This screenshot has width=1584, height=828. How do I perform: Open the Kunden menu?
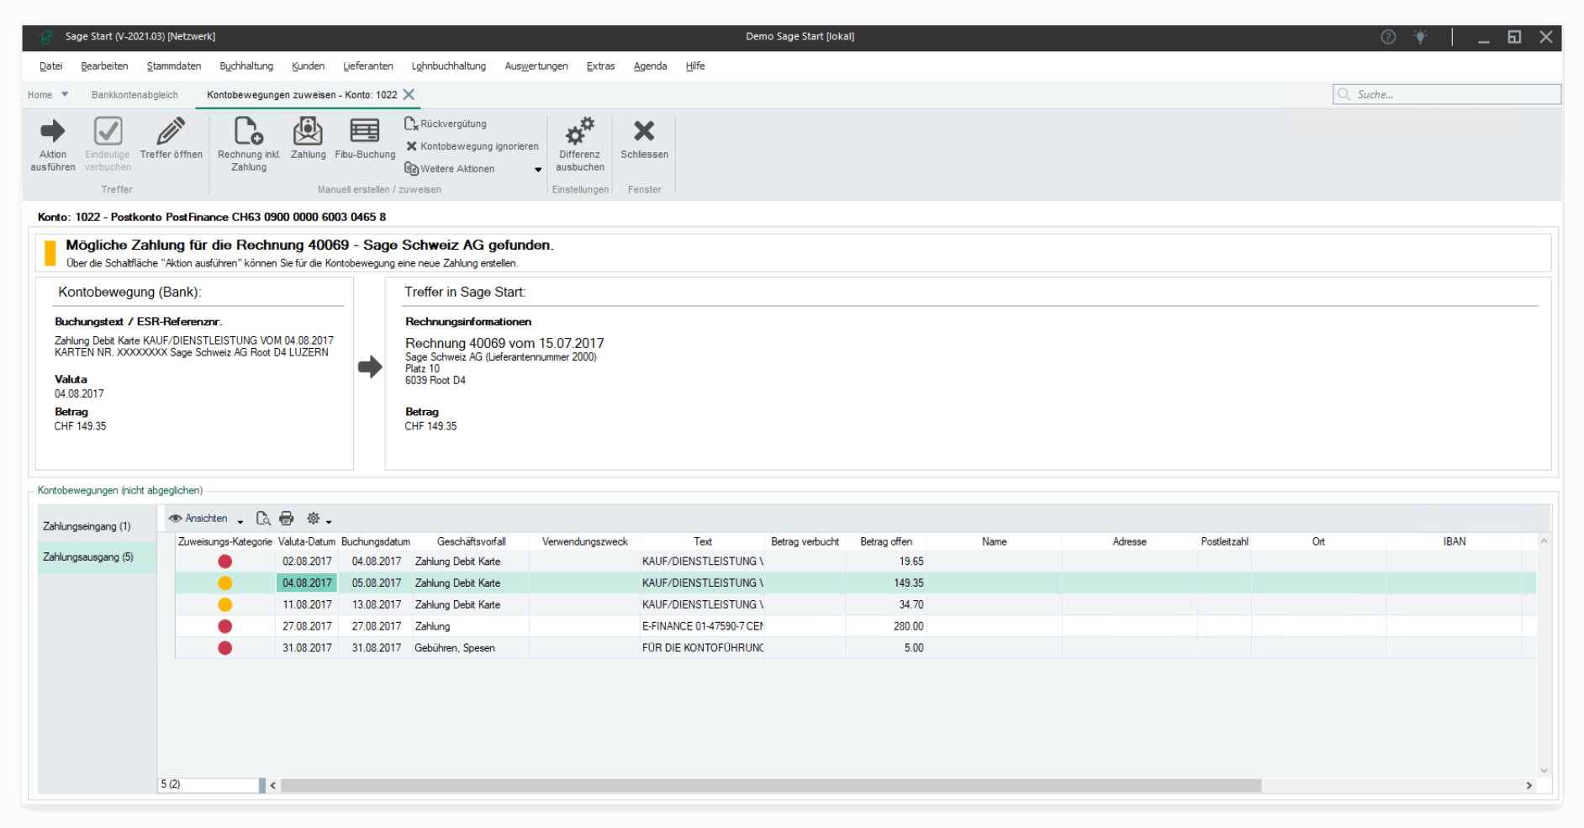308,66
